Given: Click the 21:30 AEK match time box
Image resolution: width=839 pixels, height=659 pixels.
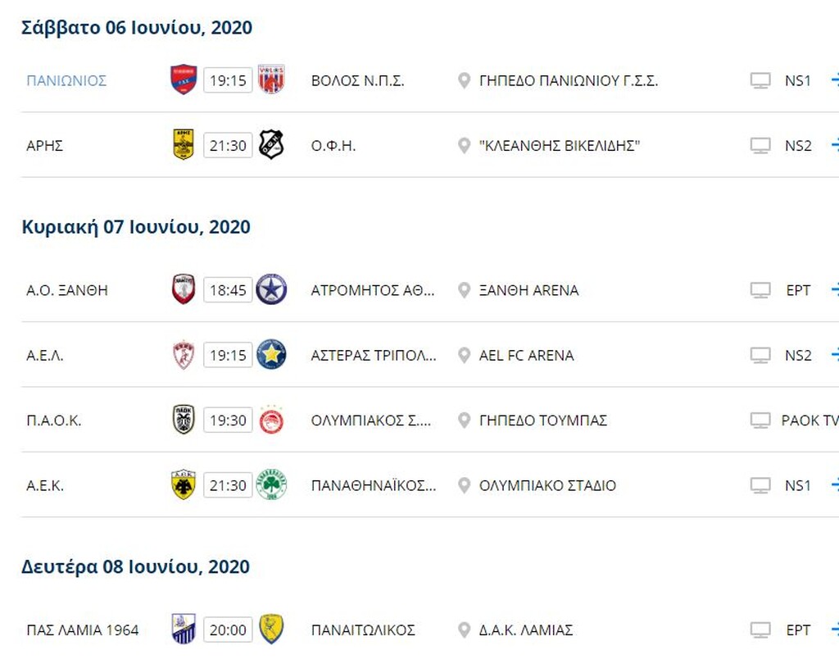Looking at the screenshot, I should click(x=228, y=485).
